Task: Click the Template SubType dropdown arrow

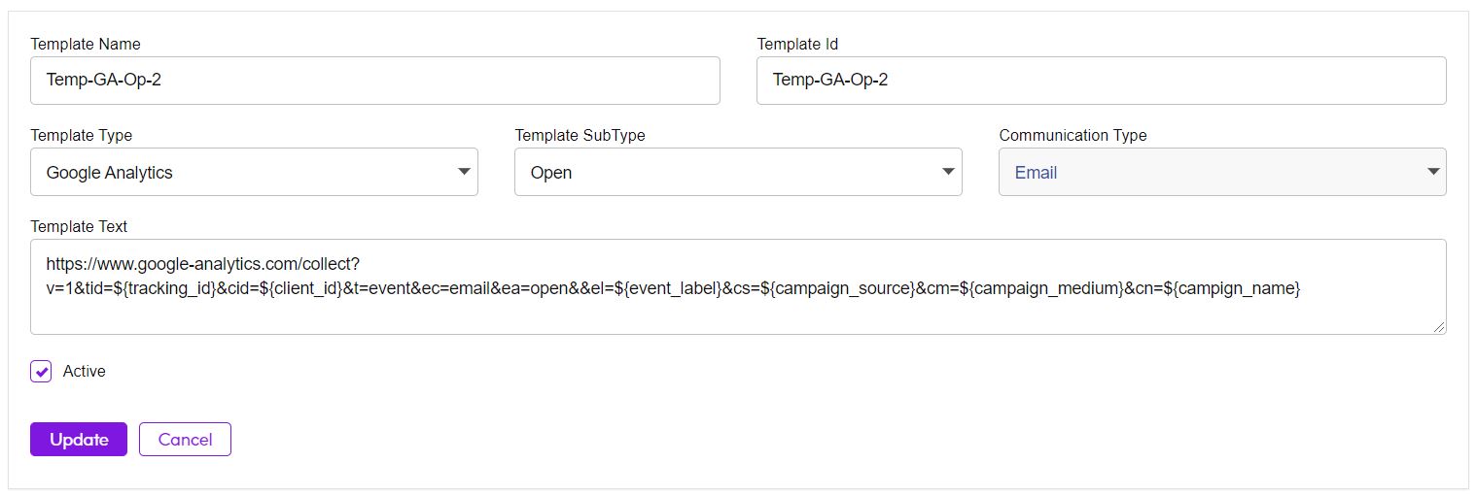Action: pyautogui.click(x=947, y=172)
